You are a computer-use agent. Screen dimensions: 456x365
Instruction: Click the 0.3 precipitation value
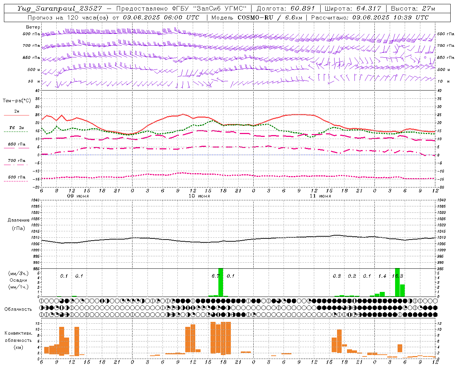337,276
